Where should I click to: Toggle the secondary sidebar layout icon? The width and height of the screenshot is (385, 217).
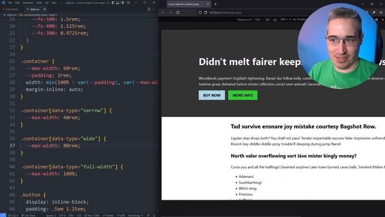(x=122, y=2)
